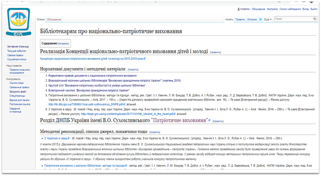Open the Править tab

point(240,19)
